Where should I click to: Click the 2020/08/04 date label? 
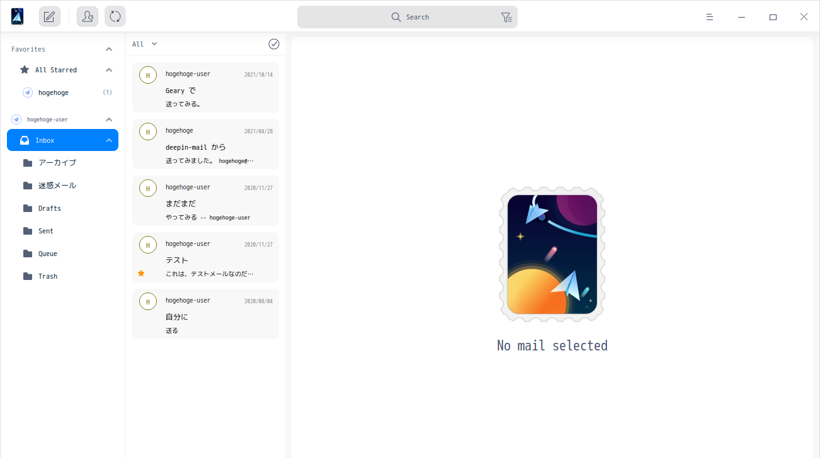[259, 301]
